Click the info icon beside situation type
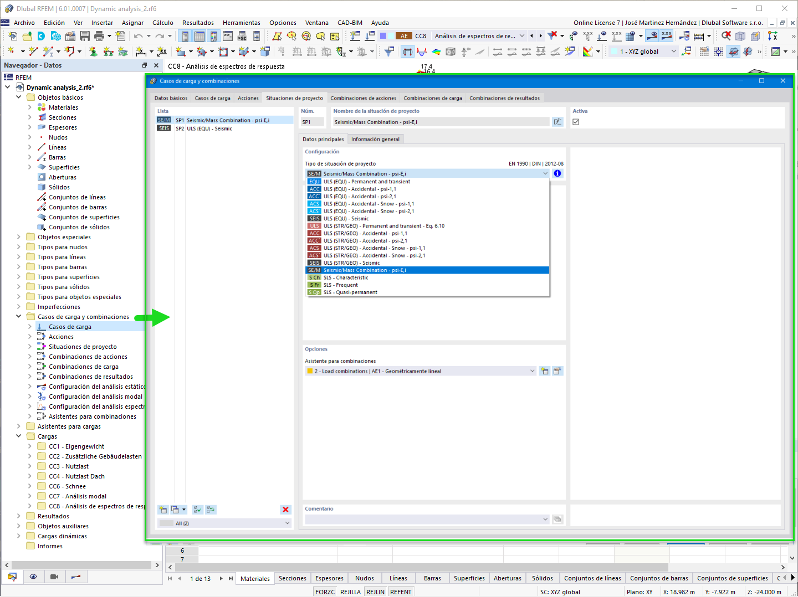 tap(557, 173)
